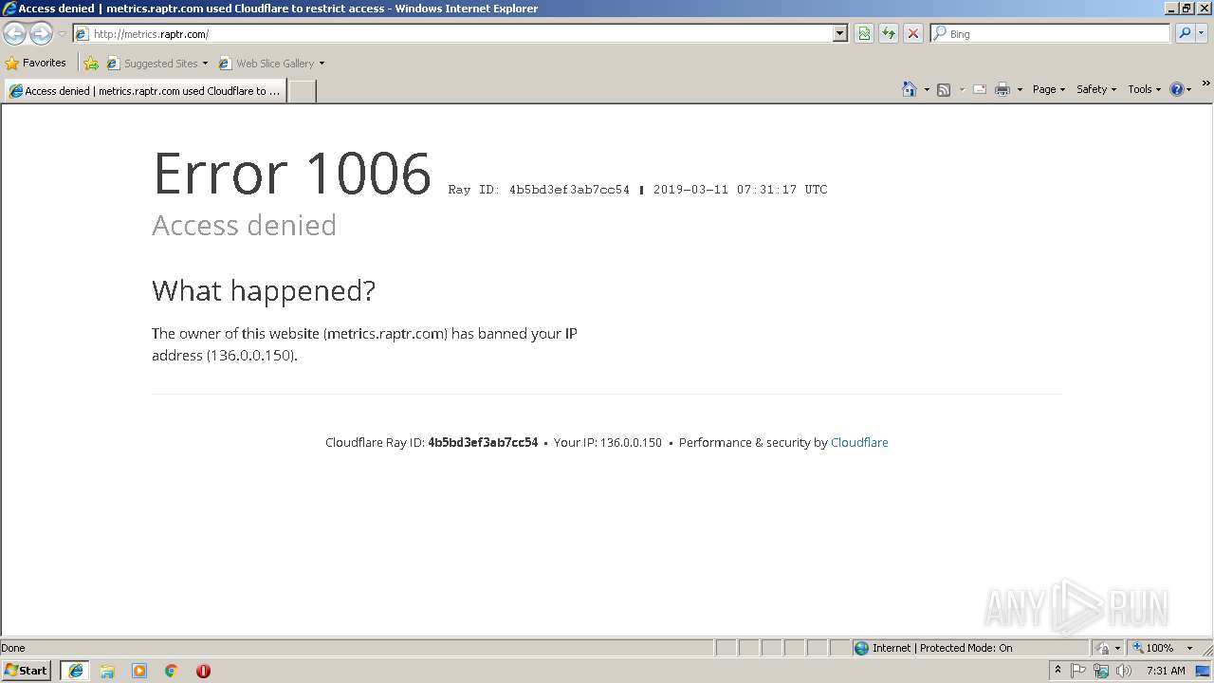Click Internet Explorer taskbar icon
This screenshot has width=1214, height=683.
(x=76, y=671)
